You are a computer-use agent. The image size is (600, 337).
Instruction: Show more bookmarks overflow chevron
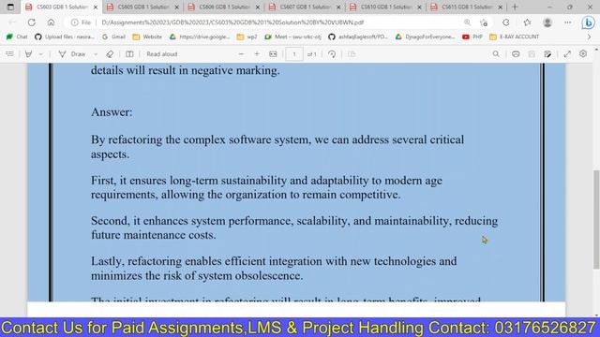[x=589, y=37]
